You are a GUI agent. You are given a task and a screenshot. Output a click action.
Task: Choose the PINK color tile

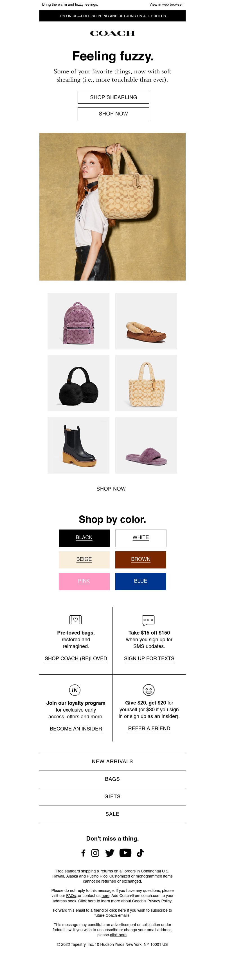click(84, 581)
